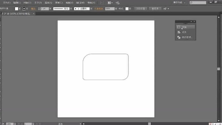This screenshot has width=222, height=125.
Task: Open the 样式 style dropdown arrow
Action: tap(130, 9)
